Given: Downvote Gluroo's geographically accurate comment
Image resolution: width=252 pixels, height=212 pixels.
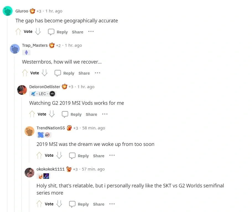Looking at the screenshot, I should (38, 32).
